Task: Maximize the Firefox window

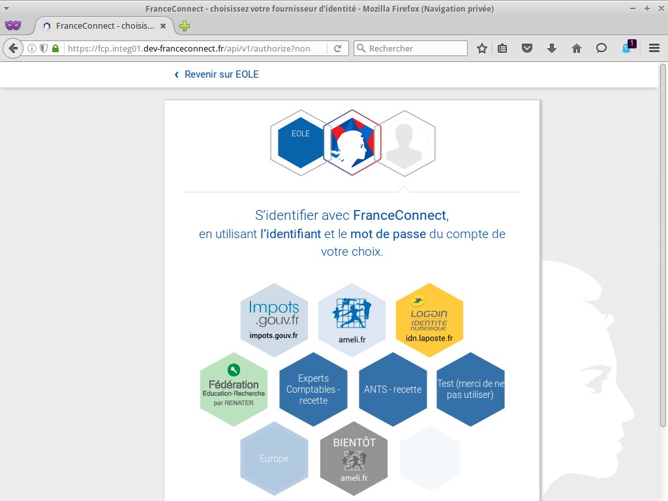Action: (646, 8)
